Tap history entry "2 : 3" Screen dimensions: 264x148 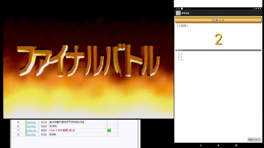pyautogui.click(x=180, y=57)
